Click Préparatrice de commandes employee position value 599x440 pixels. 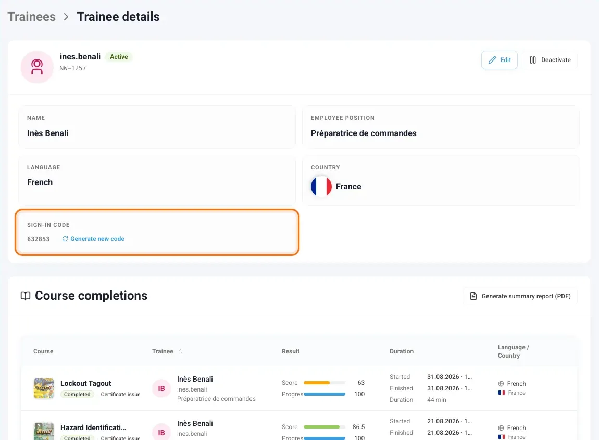(x=364, y=133)
